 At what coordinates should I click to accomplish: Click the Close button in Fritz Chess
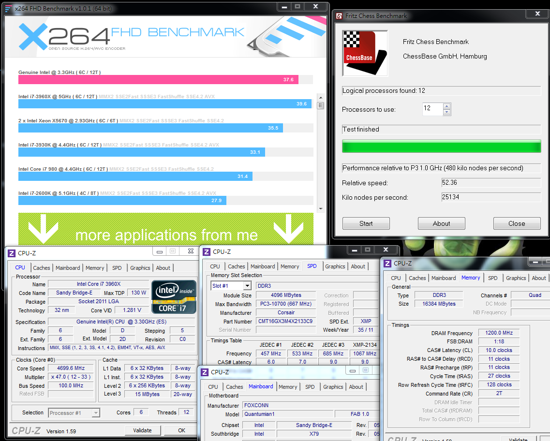pyautogui.click(x=517, y=223)
